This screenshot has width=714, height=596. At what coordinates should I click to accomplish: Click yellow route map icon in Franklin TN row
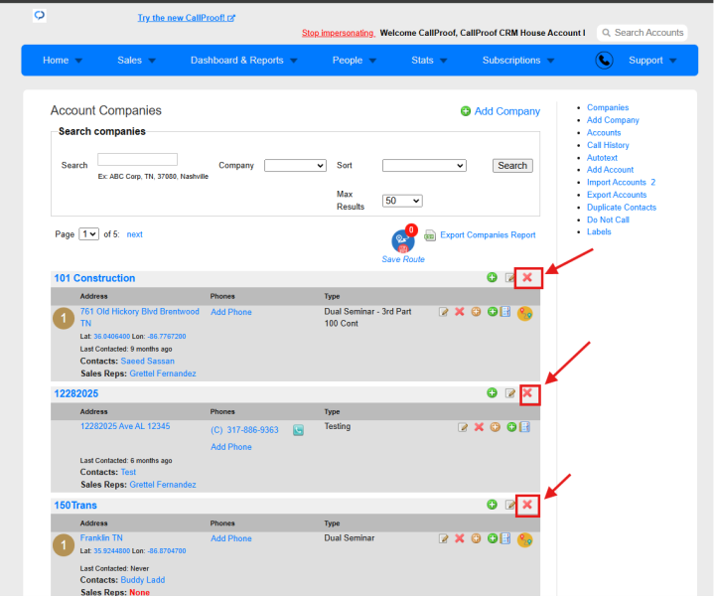coord(525,540)
